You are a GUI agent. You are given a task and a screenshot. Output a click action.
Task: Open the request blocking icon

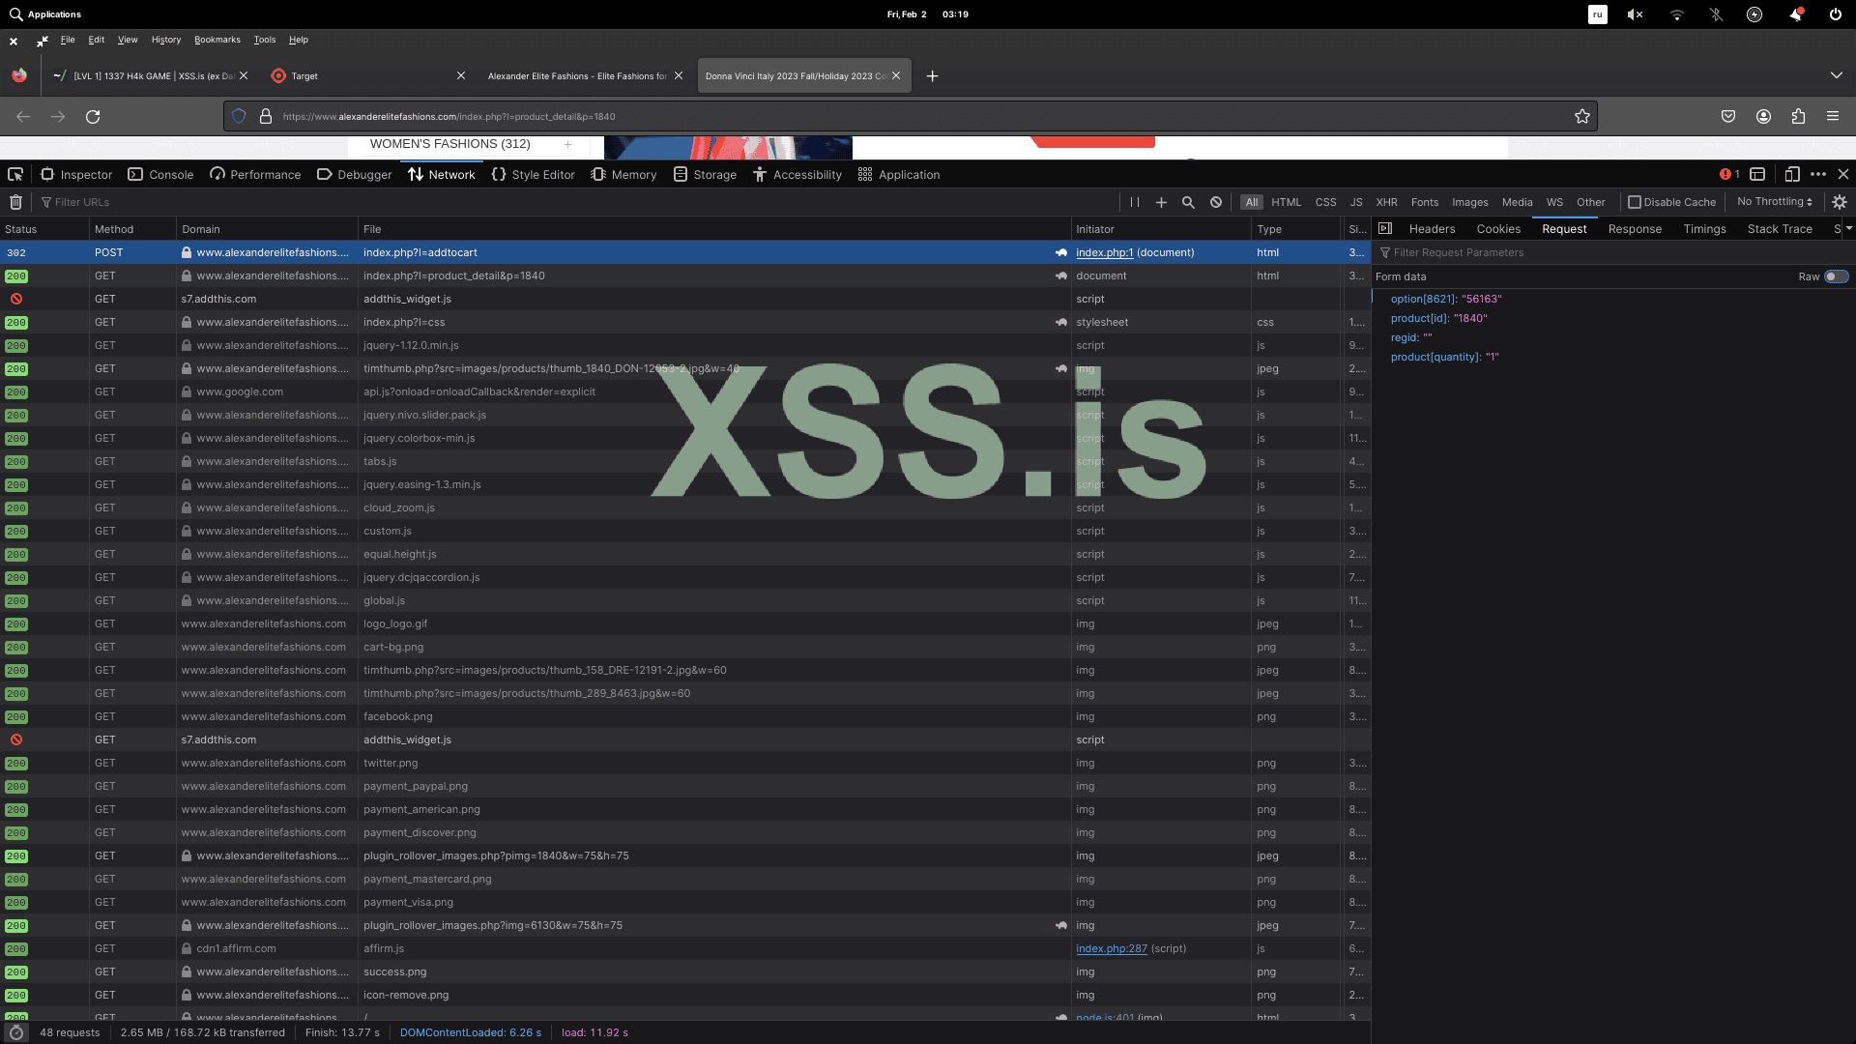coord(1216,202)
